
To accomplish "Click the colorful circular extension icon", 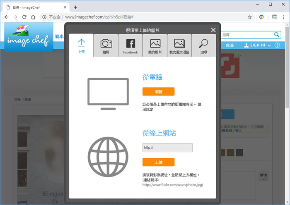I will [261, 17].
